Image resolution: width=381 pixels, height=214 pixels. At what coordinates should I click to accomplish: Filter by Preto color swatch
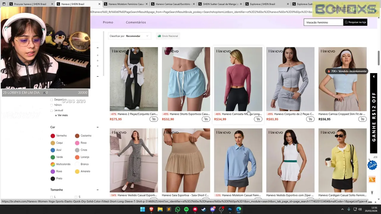pyautogui.click(x=53, y=179)
